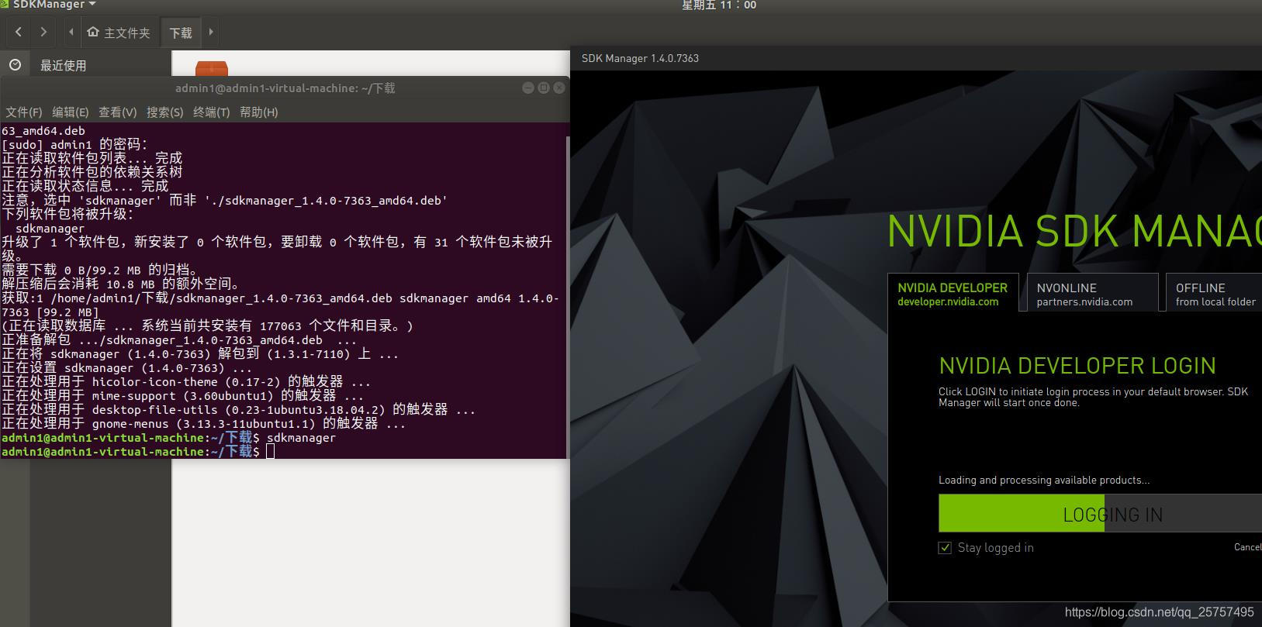The width and height of the screenshot is (1262, 627).
Task: Click the 最近使用 clock icon in sidebar
Action: (15, 65)
